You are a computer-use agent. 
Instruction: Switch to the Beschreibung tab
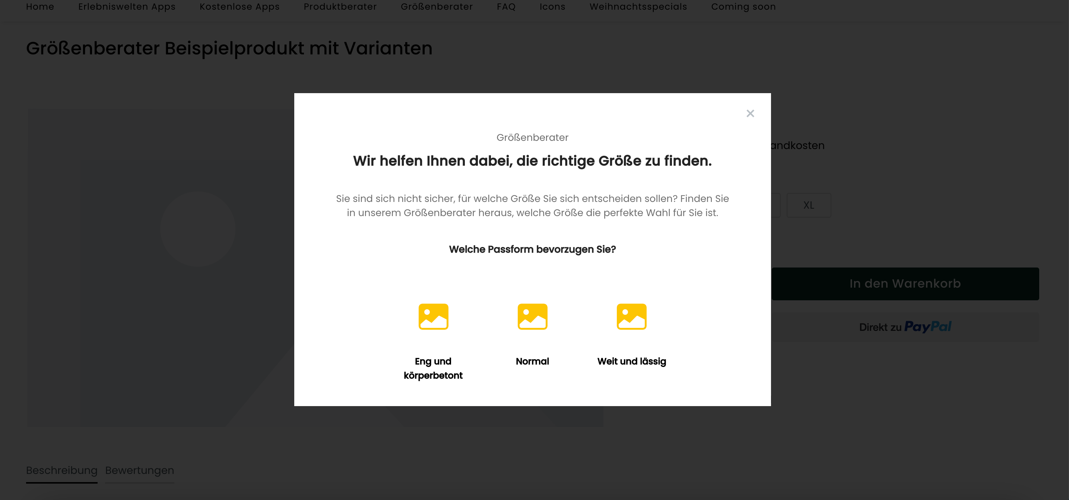point(61,471)
